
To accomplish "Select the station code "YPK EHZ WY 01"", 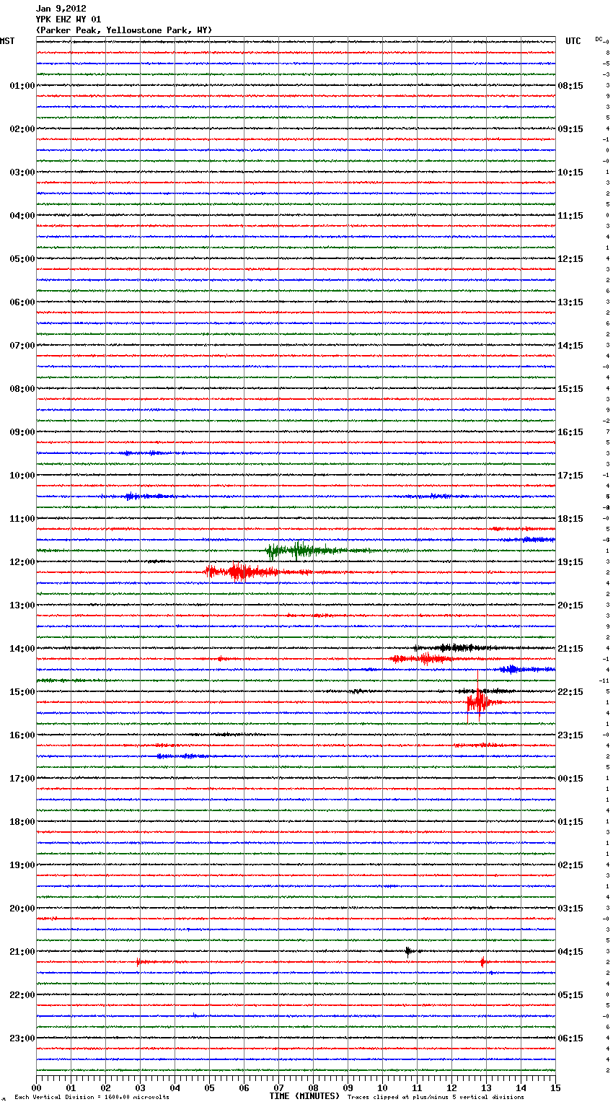I will coord(69,19).
